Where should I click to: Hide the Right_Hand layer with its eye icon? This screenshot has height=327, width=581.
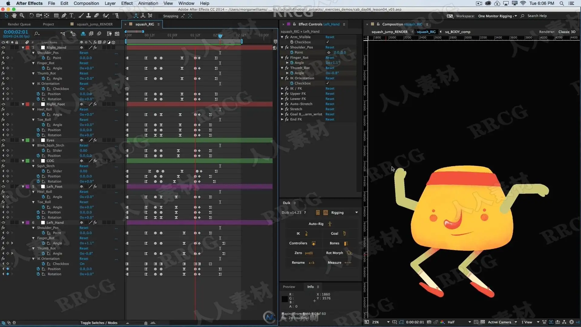click(3, 48)
